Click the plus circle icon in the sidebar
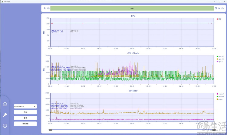This screenshot has width=227, height=135. 5,104
